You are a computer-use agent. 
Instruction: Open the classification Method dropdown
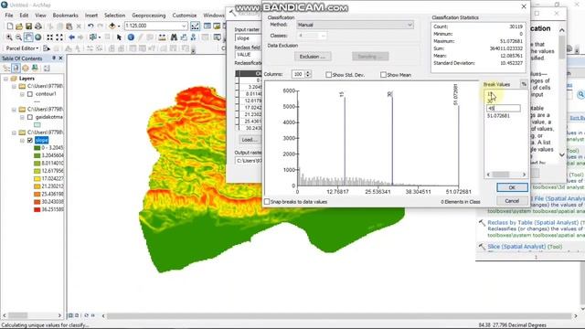click(x=409, y=25)
